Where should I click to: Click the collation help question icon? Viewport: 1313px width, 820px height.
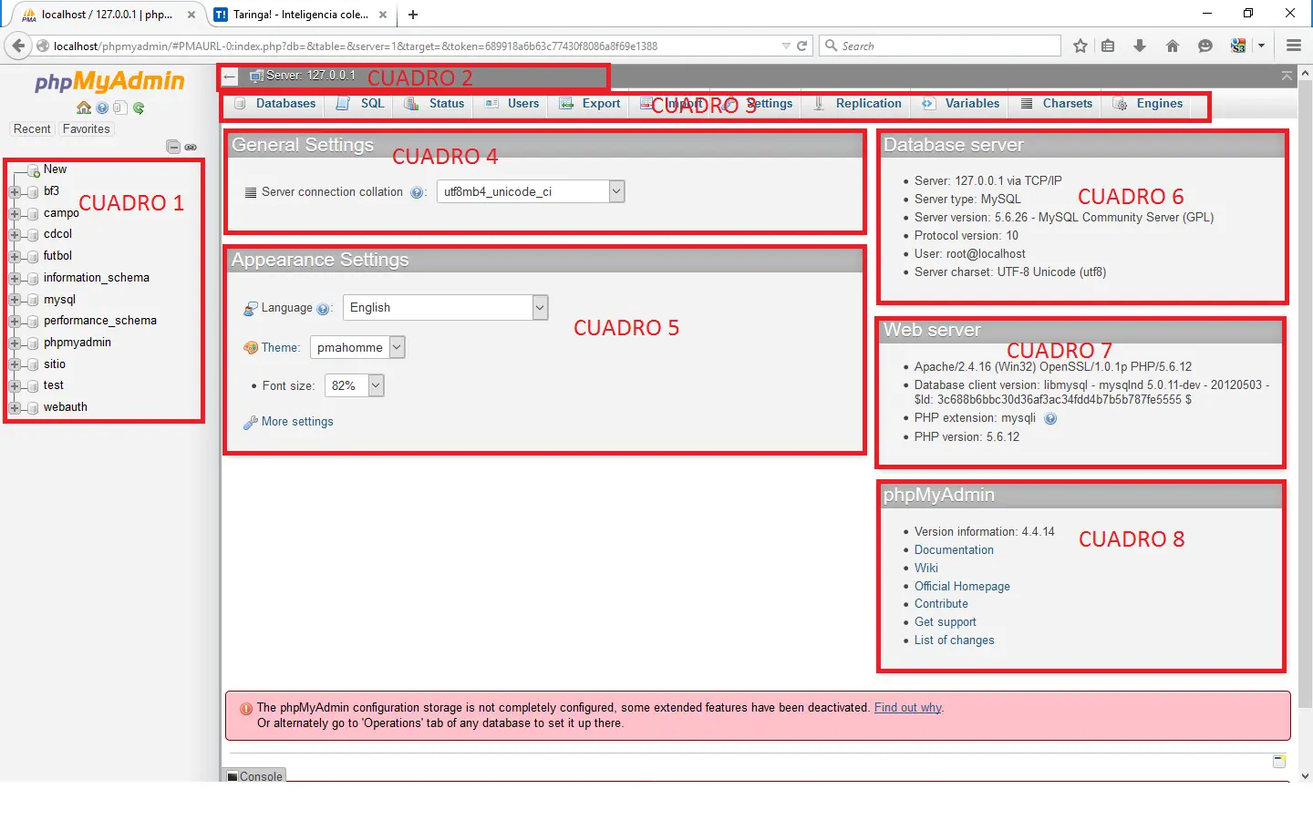click(x=417, y=192)
